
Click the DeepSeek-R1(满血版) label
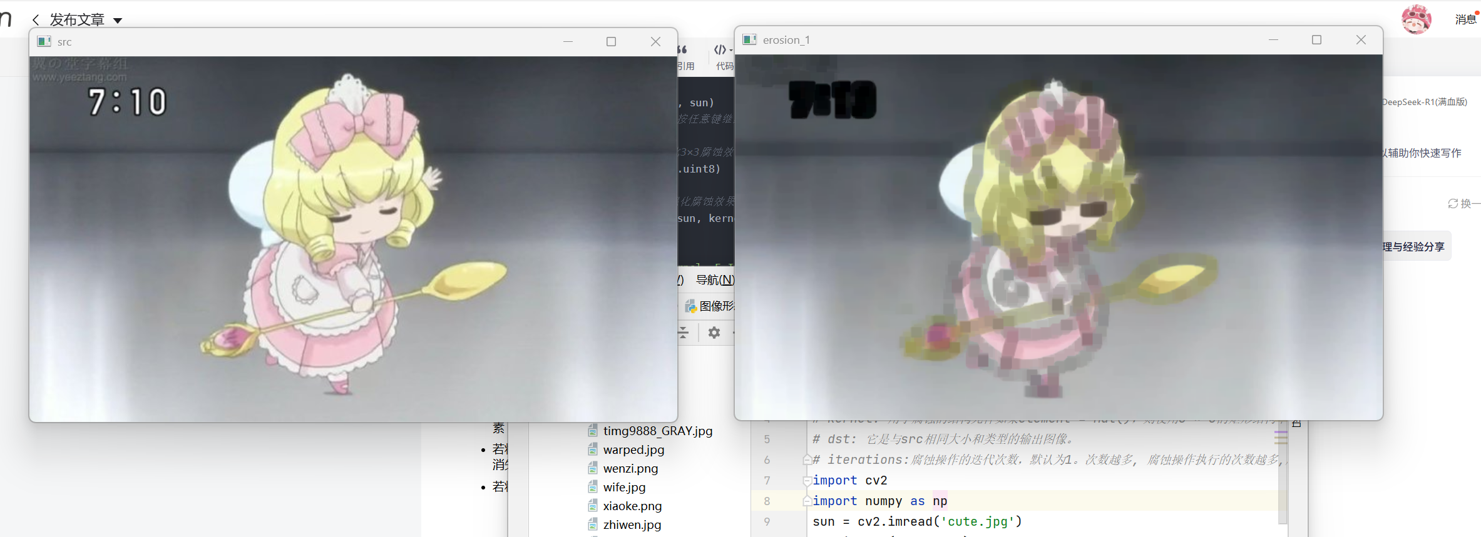[1425, 102]
